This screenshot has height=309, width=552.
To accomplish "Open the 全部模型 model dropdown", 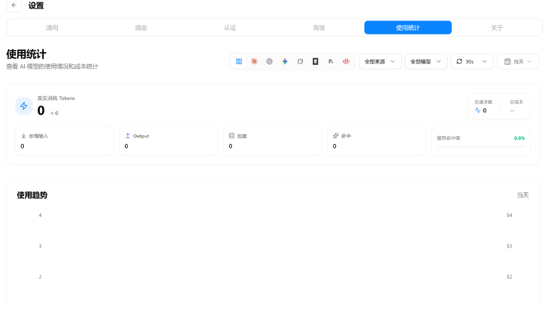I will click(426, 61).
